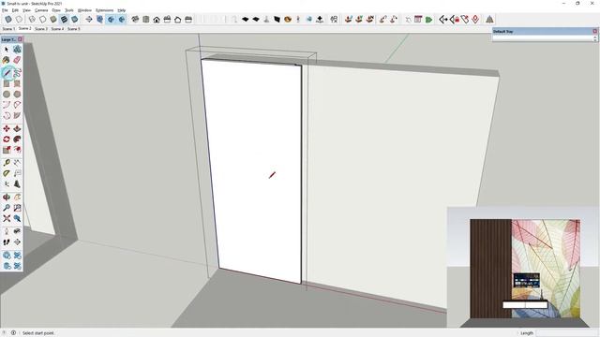Click the Length measurement input box
Image resolution: width=600 pixels, height=337 pixels.
[x=567, y=333]
